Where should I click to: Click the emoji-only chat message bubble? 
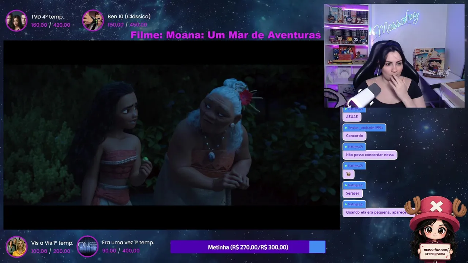point(348,174)
